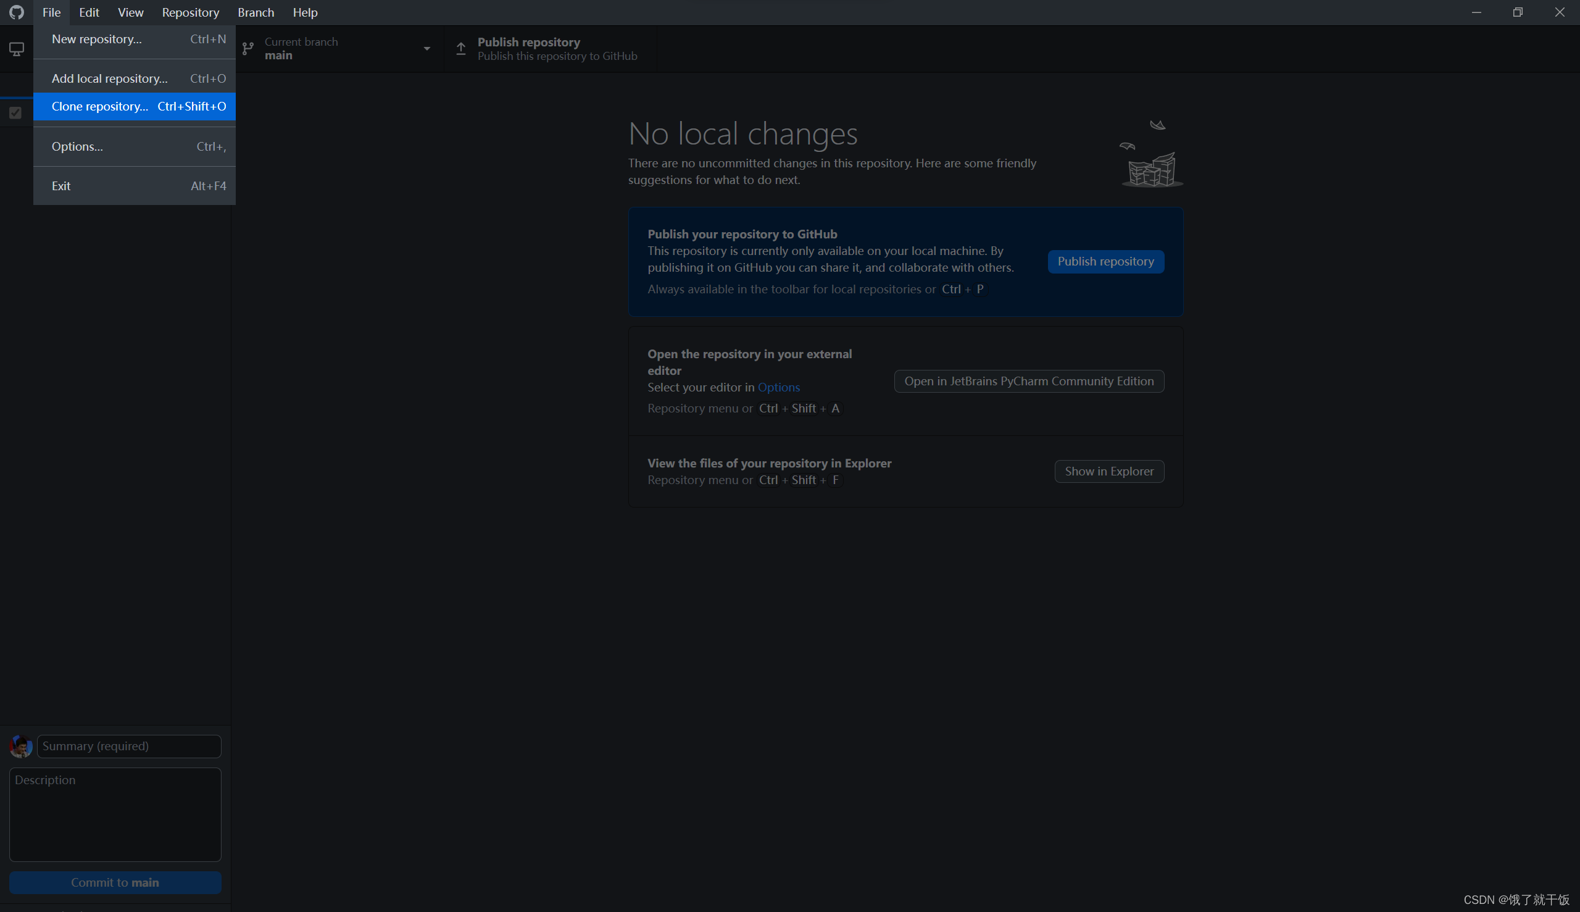Select Clone repository menu item
The image size is (1580, 912).
pyautogui.click(x=100, y=106)
